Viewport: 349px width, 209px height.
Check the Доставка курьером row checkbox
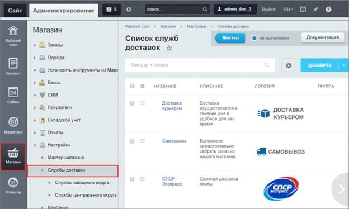[132, 103]
